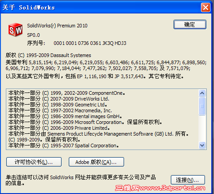
Task: Select the Macromedia, Inc. copyright line
Action: (x=60, y=110)
